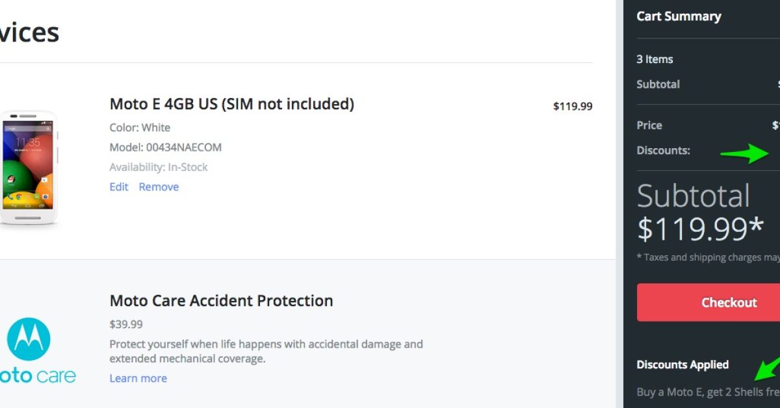Click the moto care wordmark

tap(38, 376)
